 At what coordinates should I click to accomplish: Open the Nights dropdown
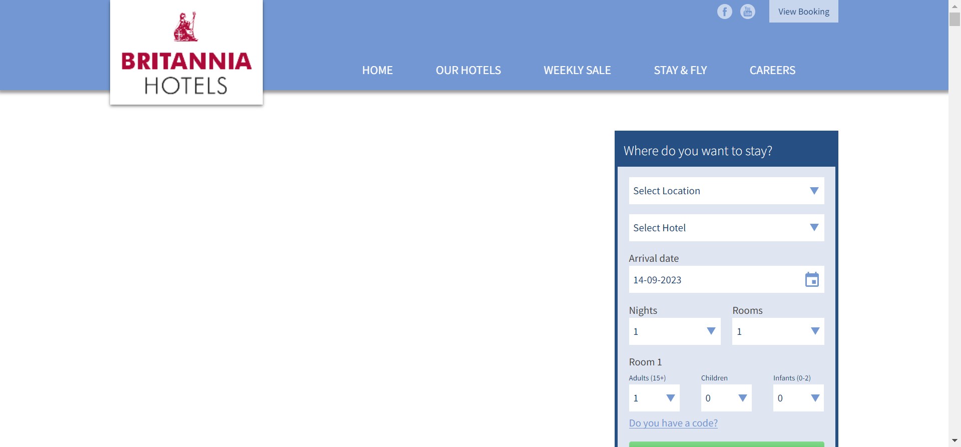pos(674,331)
